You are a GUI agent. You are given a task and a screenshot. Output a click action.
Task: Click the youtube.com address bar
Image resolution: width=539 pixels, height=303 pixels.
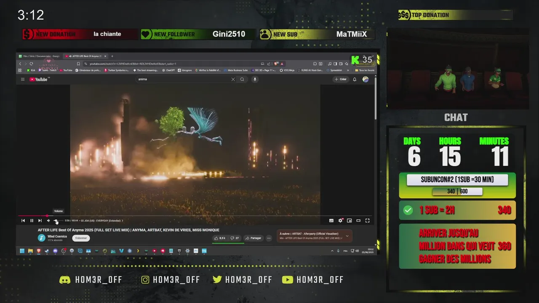[173, 64]
